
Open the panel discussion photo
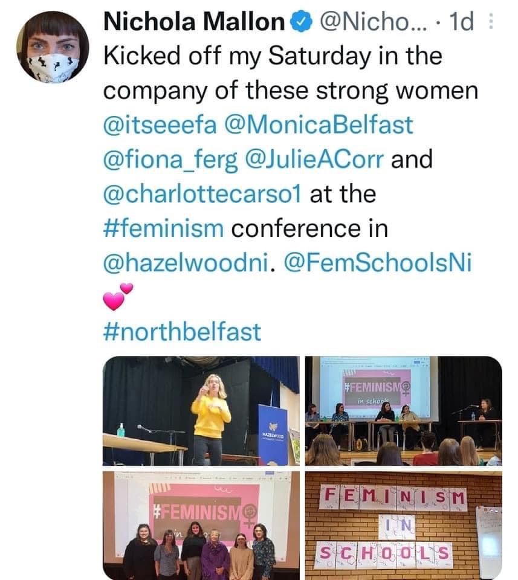coord(403,411)
